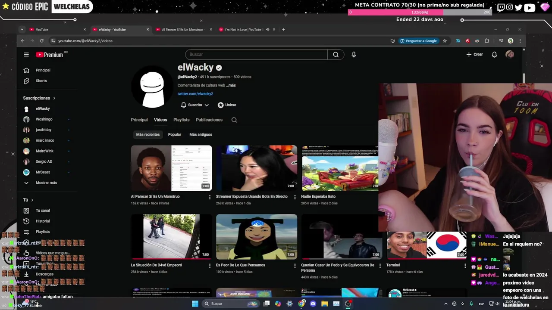Expand channel description with ...más
Screen dimensions: 552x310
click(x=231, y=85)
